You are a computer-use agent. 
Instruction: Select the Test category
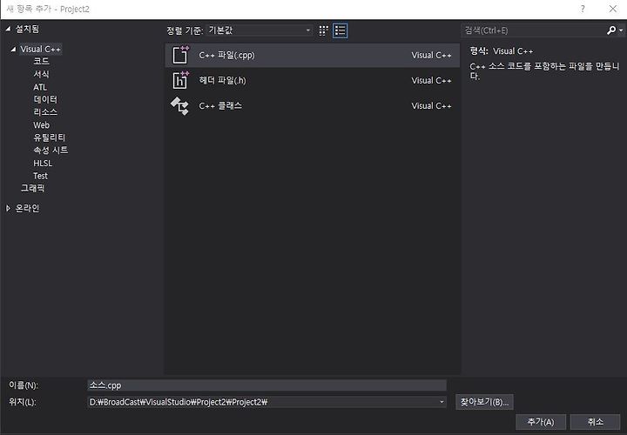40,176
